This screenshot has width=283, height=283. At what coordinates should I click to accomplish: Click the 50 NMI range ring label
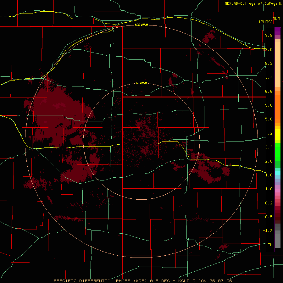pyautogui.click(x=141, y=83)
